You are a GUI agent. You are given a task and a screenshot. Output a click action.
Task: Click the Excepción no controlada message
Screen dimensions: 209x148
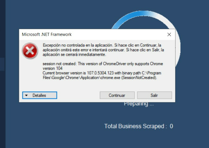click(x=103, y=50)
